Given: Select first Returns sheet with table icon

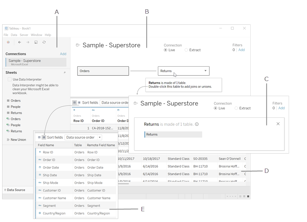Looking at the screenshot, I should [x=14, y=113].
